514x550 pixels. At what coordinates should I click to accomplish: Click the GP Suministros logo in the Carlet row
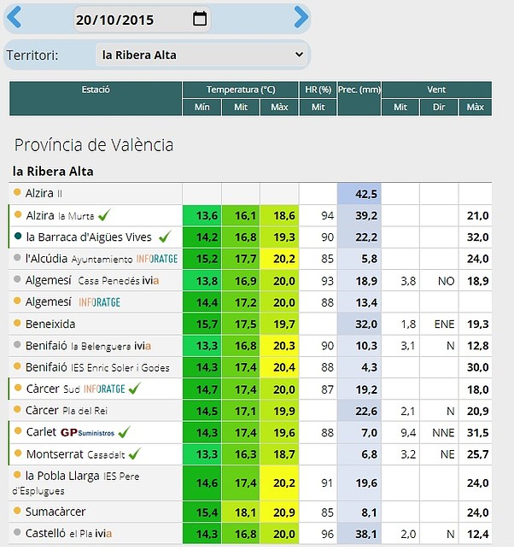(87, 432)
